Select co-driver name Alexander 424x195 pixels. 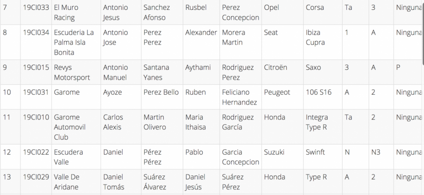[x=201, y=33]
